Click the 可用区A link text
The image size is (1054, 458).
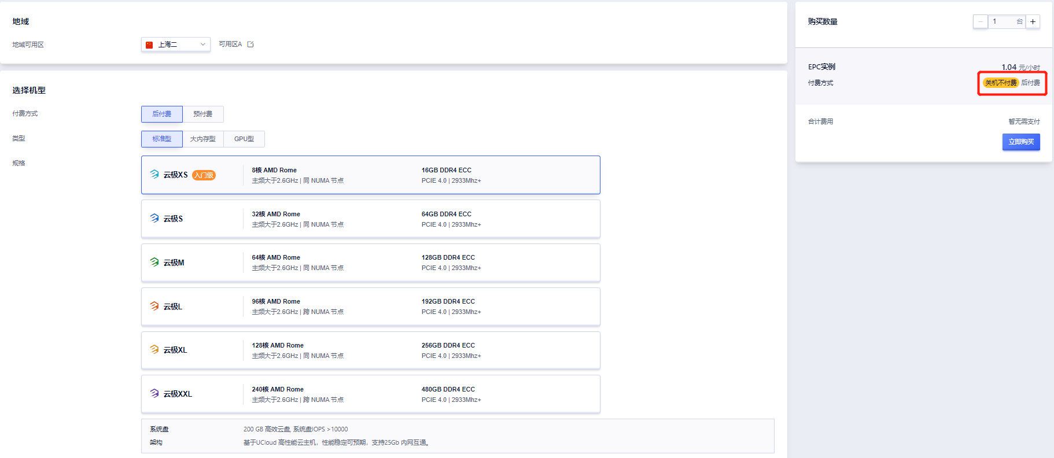(x=230, y=45)
